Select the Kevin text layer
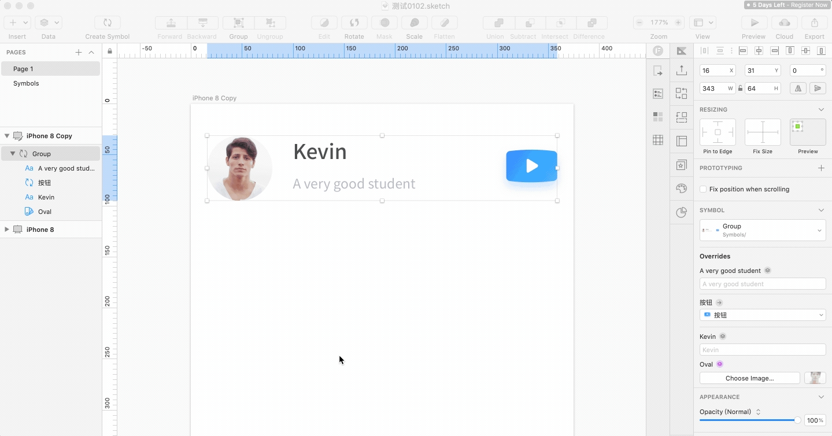 tap(46, 197)
